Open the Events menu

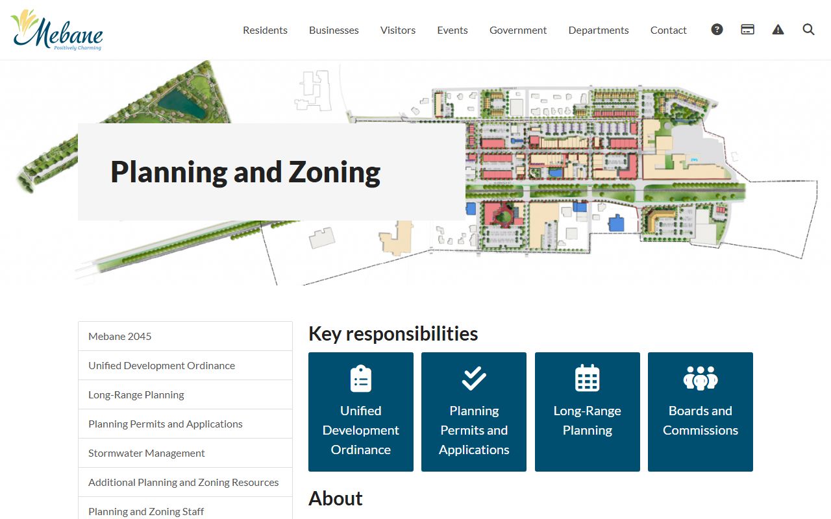[x=453, y=30]
